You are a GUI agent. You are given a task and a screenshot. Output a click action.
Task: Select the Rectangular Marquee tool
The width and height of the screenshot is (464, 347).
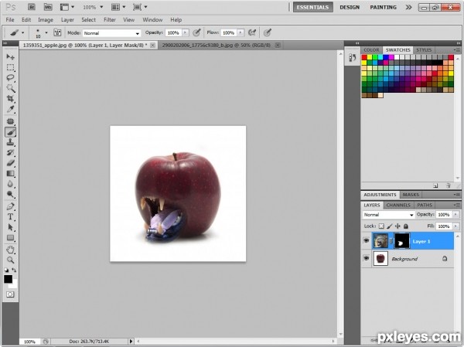click(x=10, y=67)
